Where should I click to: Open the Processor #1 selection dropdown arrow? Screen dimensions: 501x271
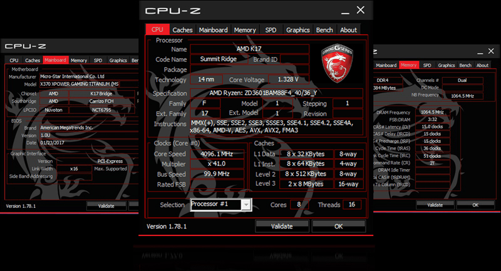tap(246, 205)
